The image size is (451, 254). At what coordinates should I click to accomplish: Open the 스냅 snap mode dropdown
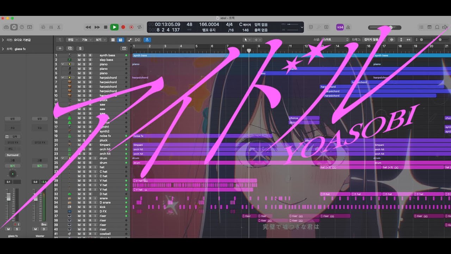pos(335,40)
